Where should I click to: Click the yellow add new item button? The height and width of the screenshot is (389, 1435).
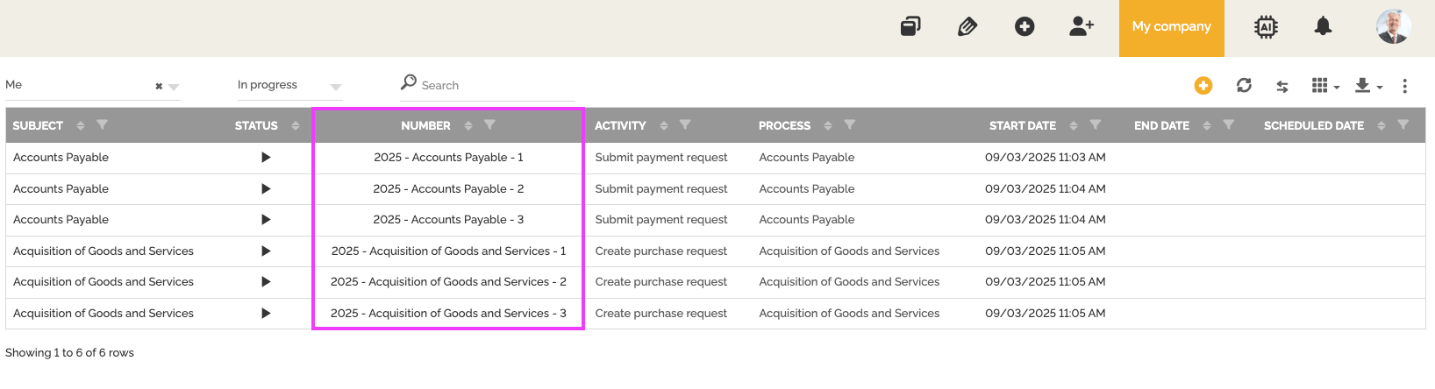pyautogui.click(x=1203, y=85)
